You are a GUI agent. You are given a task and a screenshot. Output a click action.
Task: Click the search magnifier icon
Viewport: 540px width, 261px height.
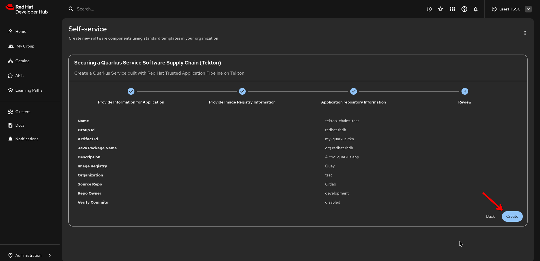click(x=71, y=9)
